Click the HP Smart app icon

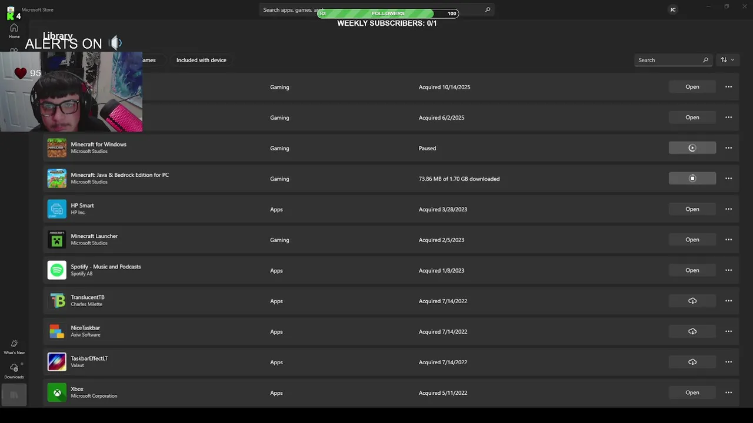[57, 209]
